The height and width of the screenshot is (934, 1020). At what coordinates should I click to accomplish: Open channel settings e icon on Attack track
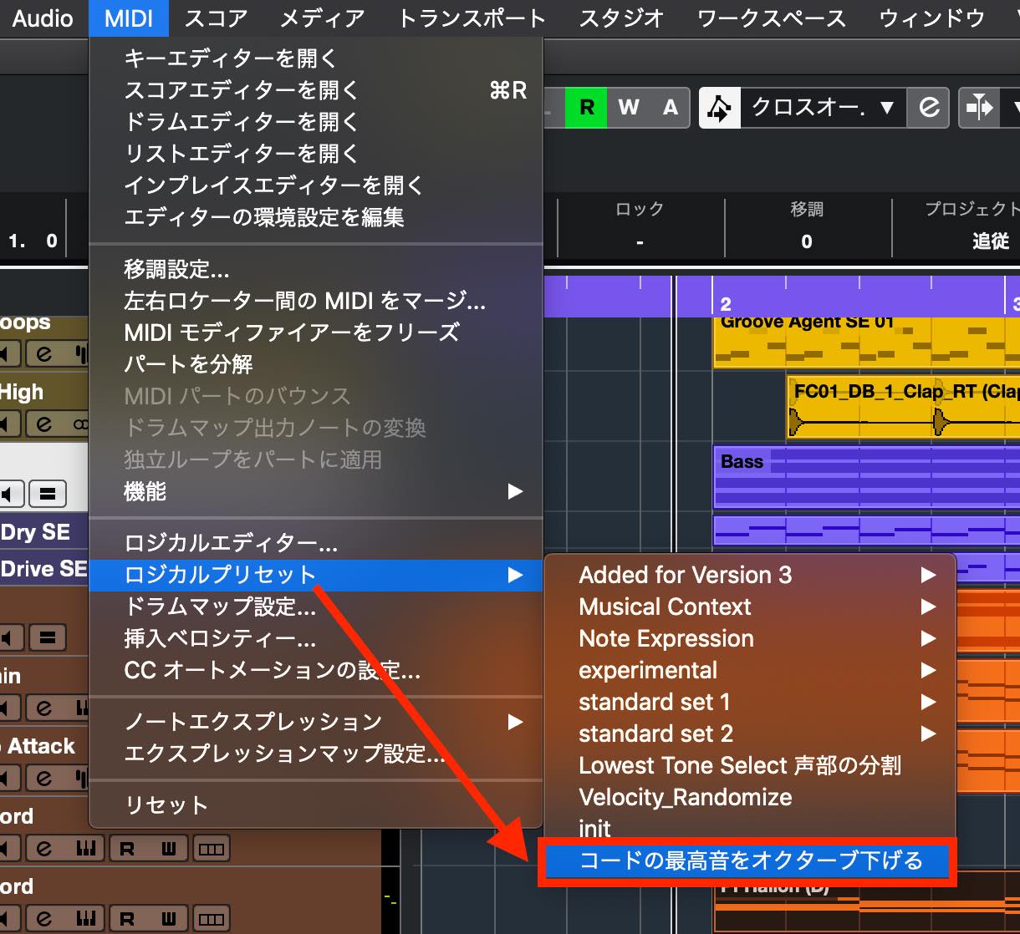coord(44,779)
